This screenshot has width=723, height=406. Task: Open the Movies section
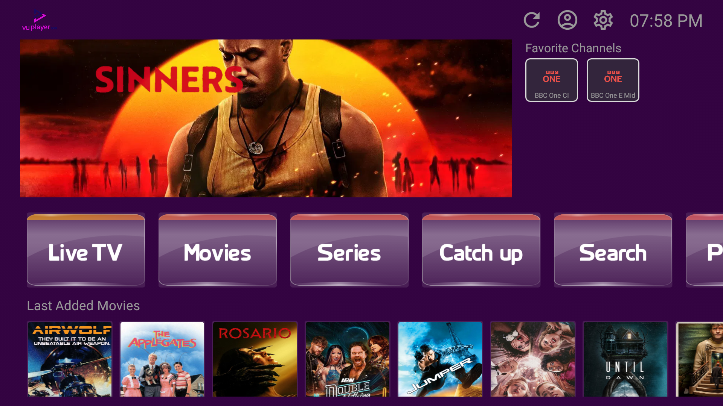tap(218, 250)
